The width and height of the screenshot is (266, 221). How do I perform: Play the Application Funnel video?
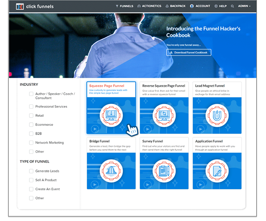[x=201, y=184]
